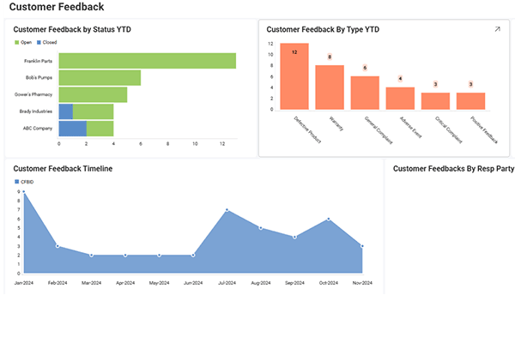Click the Positive Feedback bar
The image size is (515, 343).
pos(470,101)
